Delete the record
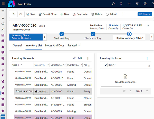 97,14
